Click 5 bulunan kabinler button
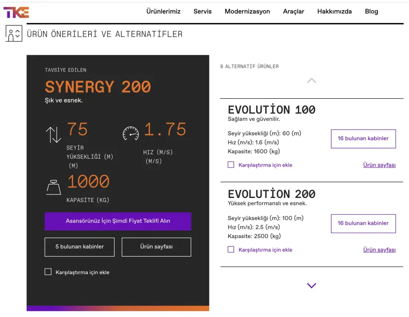The width and height of the screenshot is (409, 317). click(79, 247)
